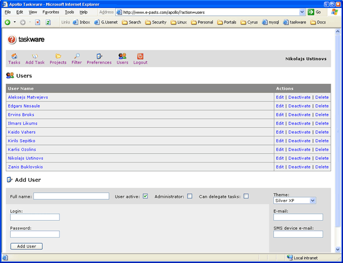This screenshot has width=343, height=263.
Task: Click the green Go arrow button
Action: (x=311, y=12)
